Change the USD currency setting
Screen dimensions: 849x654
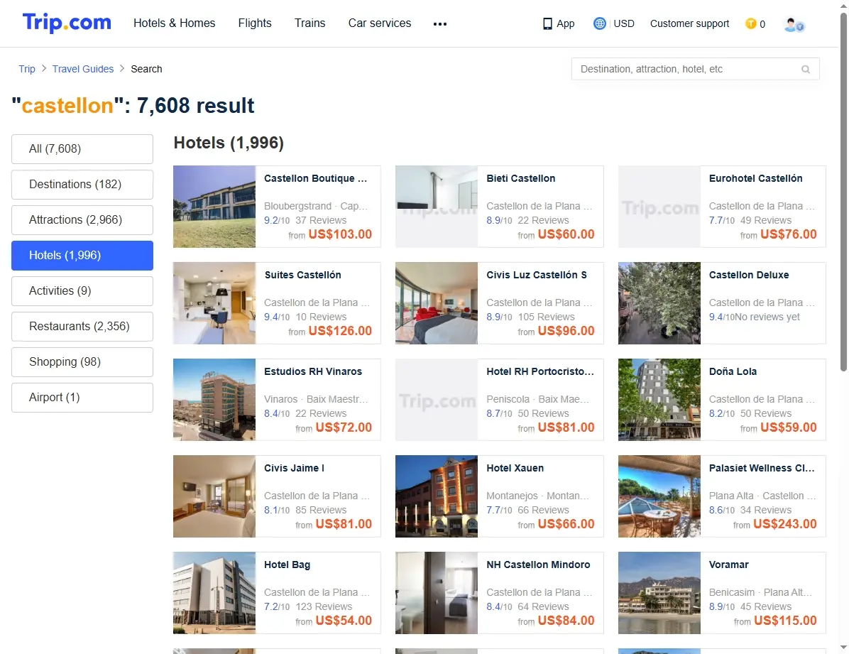(x=624, y=23)
